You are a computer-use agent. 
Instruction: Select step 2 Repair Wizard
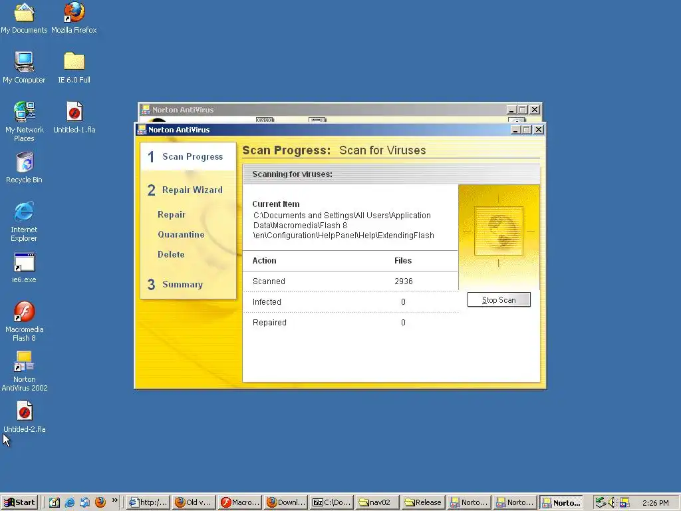(x=186, y=190)
